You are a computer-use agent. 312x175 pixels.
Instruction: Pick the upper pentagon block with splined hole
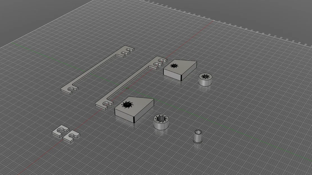(x=180, y=70)
